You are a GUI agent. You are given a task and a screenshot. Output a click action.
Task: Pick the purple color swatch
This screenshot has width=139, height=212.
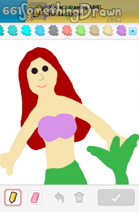coord(121,31)
